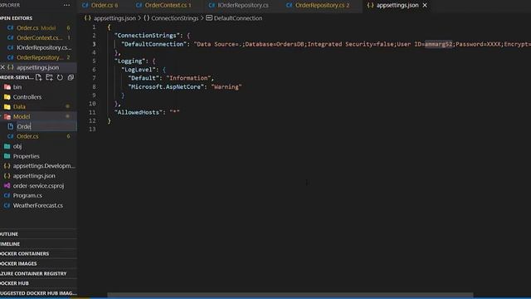Click the editor horizontal scrollbar

[290, 295]
